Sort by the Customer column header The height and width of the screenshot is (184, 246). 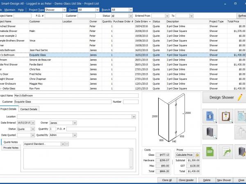46,21
